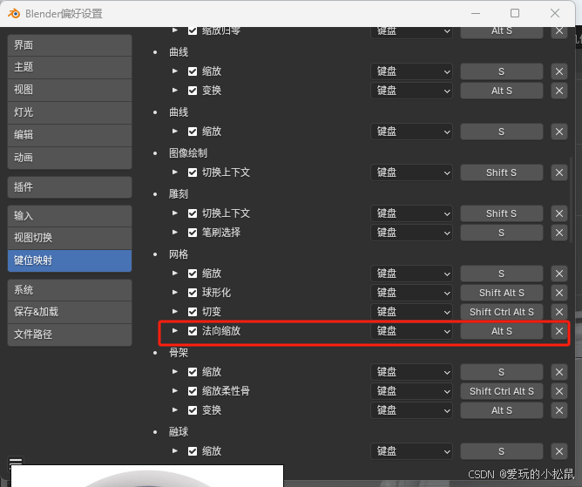Uncheck 变换 checkbox under 曲线

pyautogui.click(x=193, y=91)
